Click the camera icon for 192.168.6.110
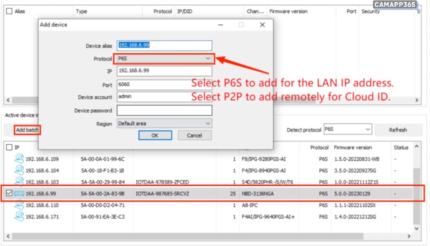Viewport: 430px width, 246px height. pyautogui.click(x=19, y=205)
